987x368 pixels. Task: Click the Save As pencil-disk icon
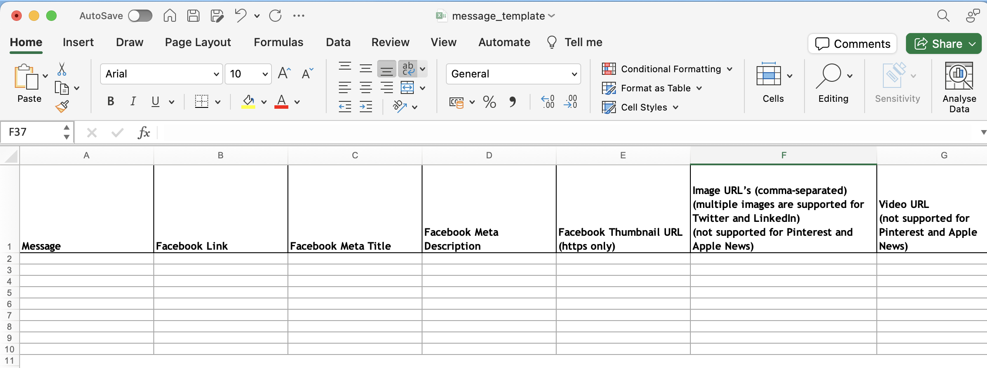click(x=217, y=16)
